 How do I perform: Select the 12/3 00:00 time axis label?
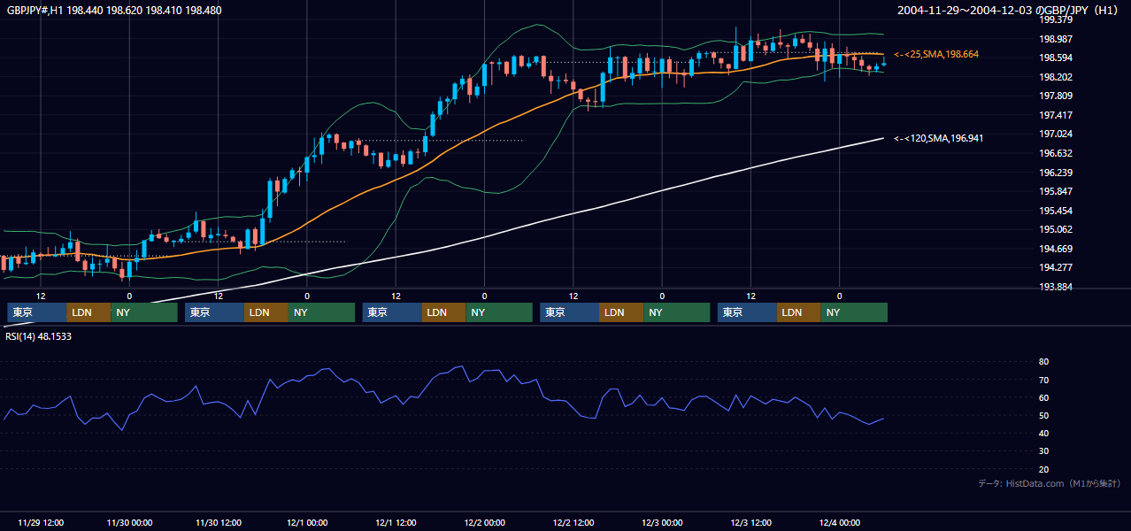tap(662, 522)
